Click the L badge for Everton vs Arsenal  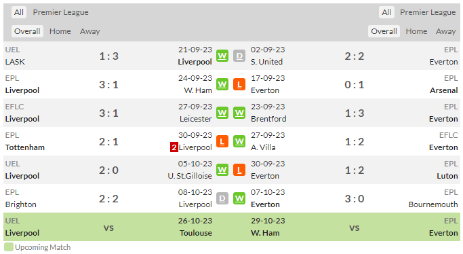[x=239, y=85]
